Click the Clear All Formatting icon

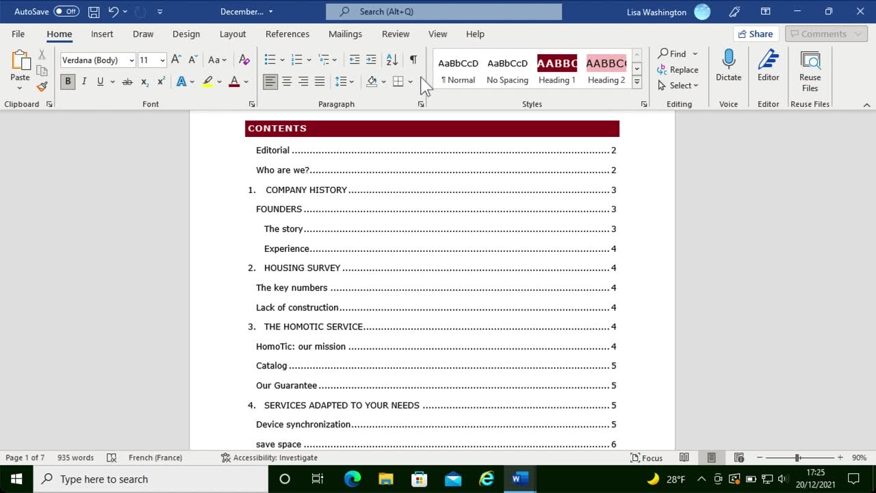click(244, 60)
